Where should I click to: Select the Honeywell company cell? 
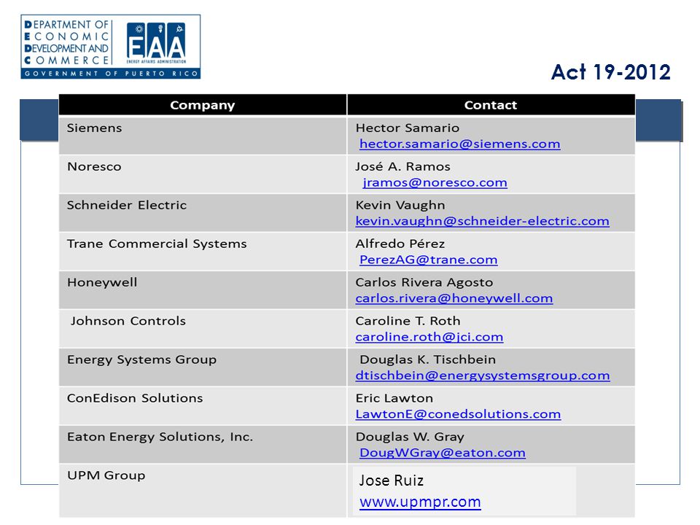pyautogui.click(x=203, y=290)
